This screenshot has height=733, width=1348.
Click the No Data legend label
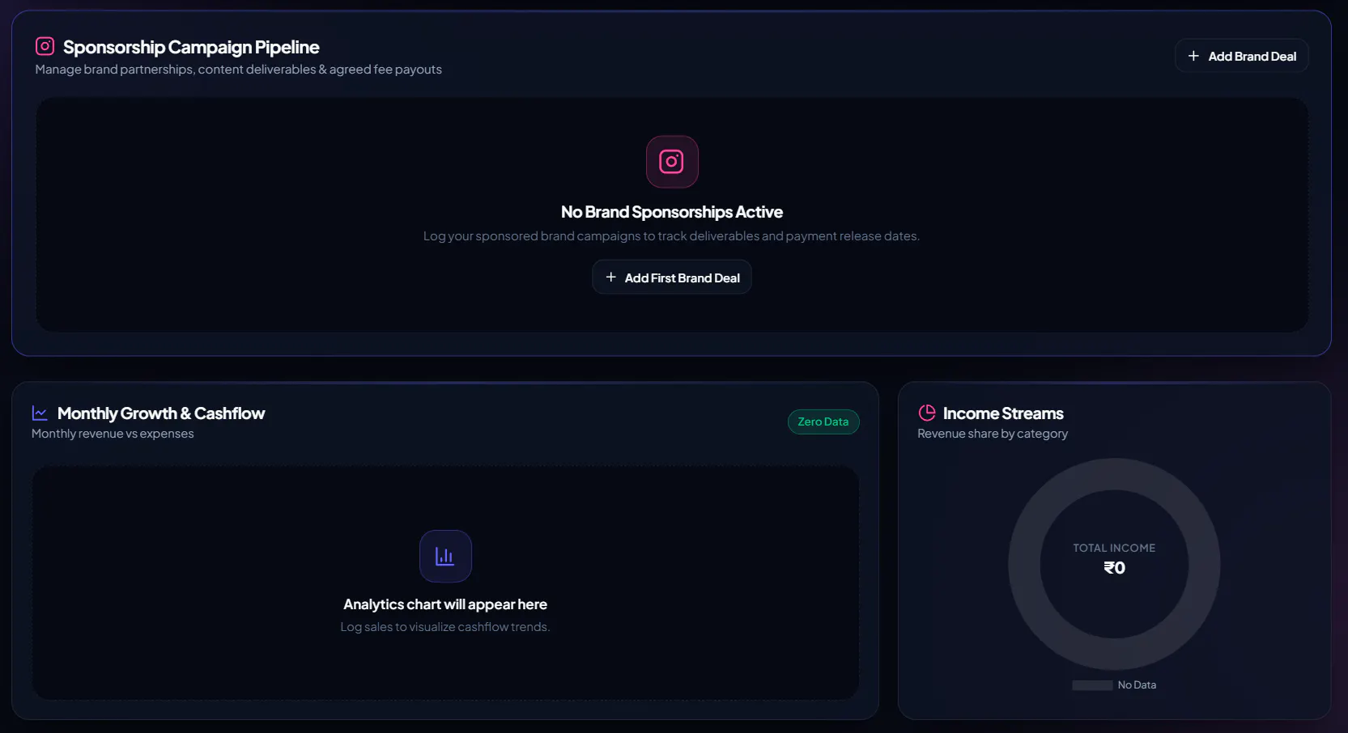[1137, 685]
